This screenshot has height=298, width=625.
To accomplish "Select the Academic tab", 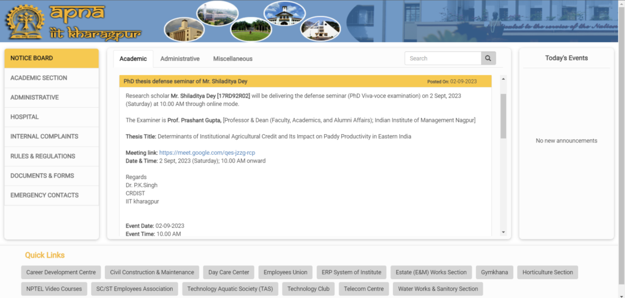I will click(x=133, y=59).
